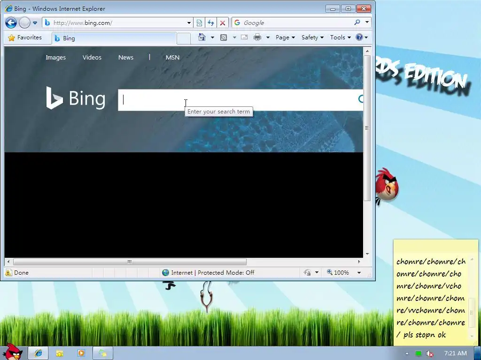Open the News link on Bing
Image resolution: width=481 pixels, height=360 pixels.
(x=126, y=57)
